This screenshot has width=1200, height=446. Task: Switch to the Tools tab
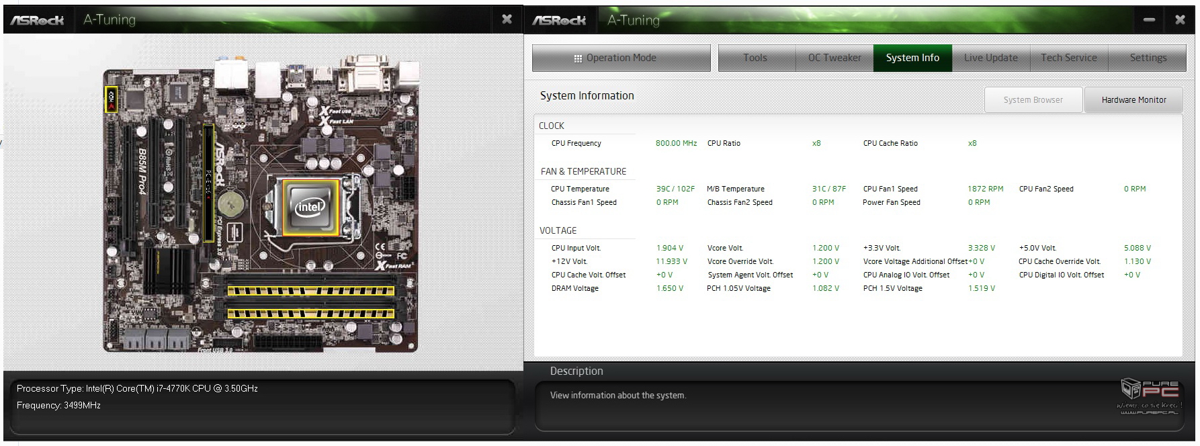click(756, 58)
